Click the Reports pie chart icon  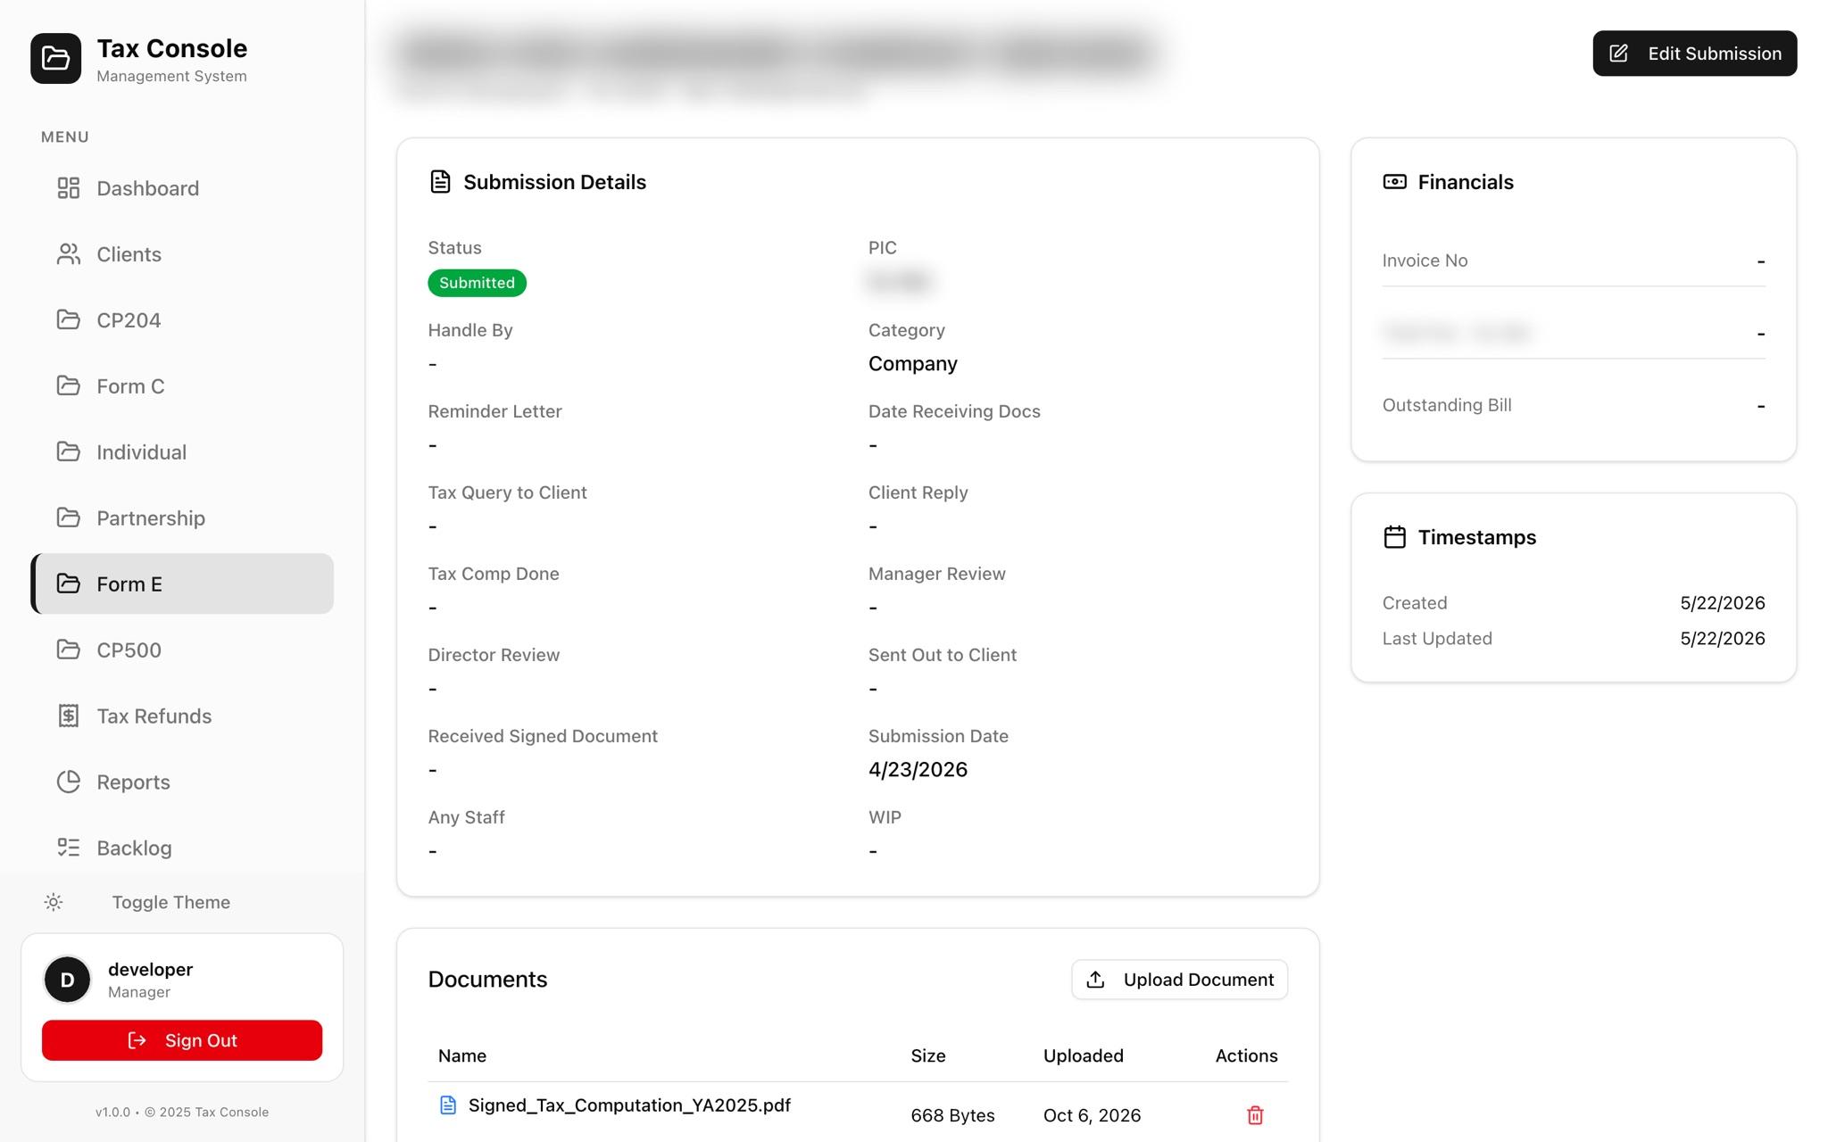coord(69,782)
